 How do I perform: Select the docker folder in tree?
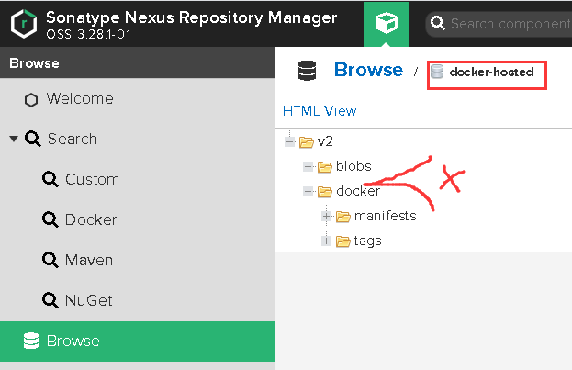[x=357, y=191]
